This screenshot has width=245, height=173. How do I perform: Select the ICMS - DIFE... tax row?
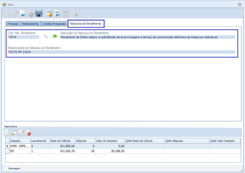click(x=20, y=146)
